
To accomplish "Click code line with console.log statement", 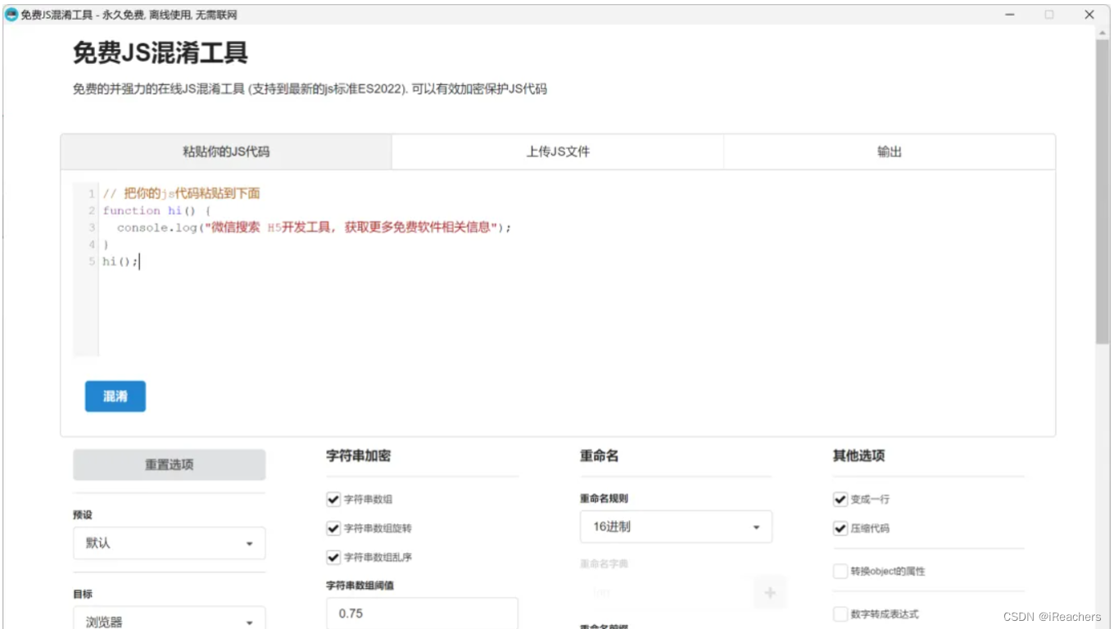I will [x=315, y=228].
